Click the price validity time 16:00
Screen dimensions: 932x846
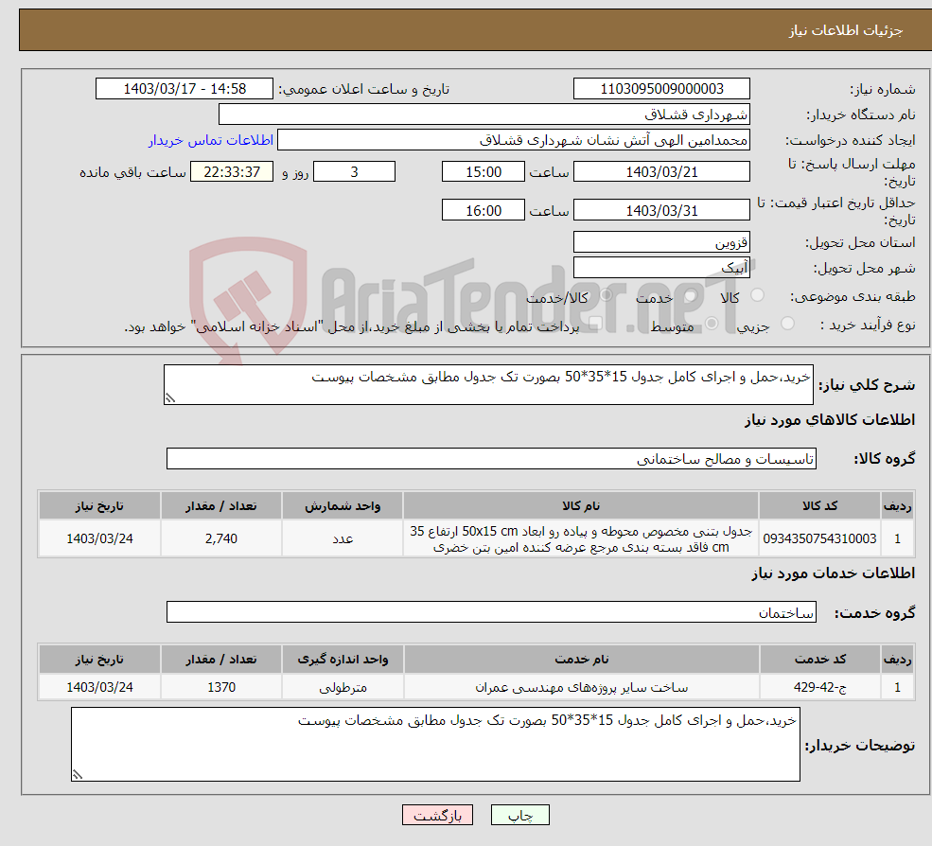click(x=484, y=210)
